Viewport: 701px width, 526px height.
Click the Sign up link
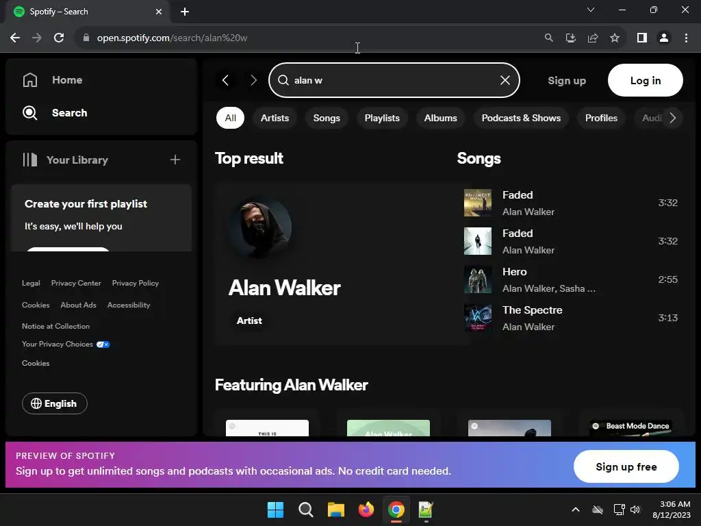pos(566,81)
